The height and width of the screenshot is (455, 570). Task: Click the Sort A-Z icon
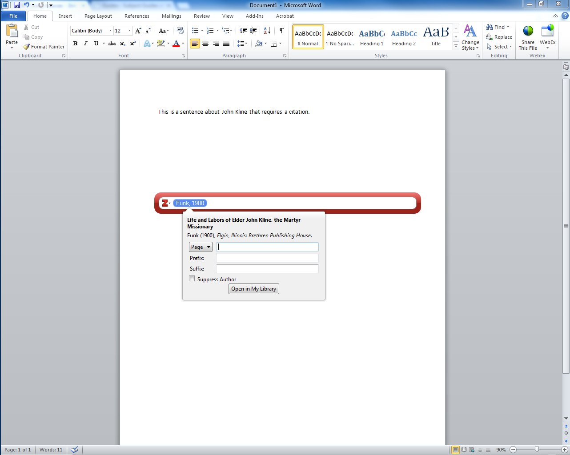(x=267, y=31)
